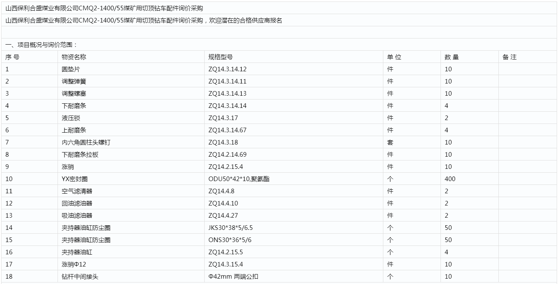Click the spec ZQ14.3.14.14

(227, 106)
